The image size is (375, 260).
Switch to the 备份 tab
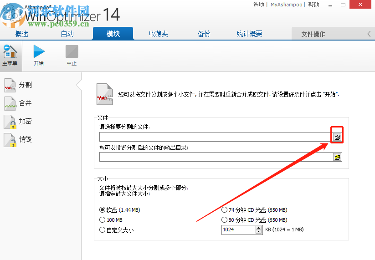coord(204,34)
